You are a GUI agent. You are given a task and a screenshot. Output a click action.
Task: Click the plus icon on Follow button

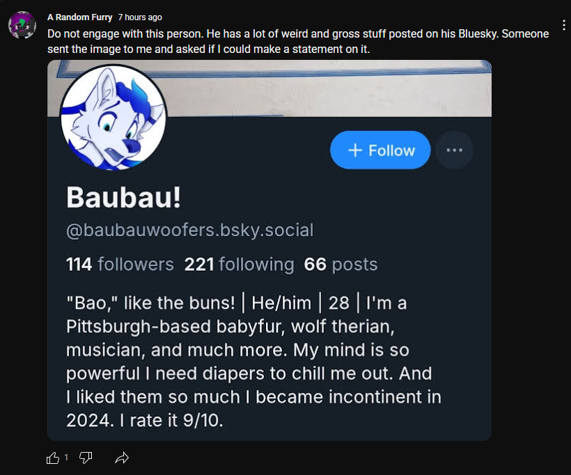354,150
